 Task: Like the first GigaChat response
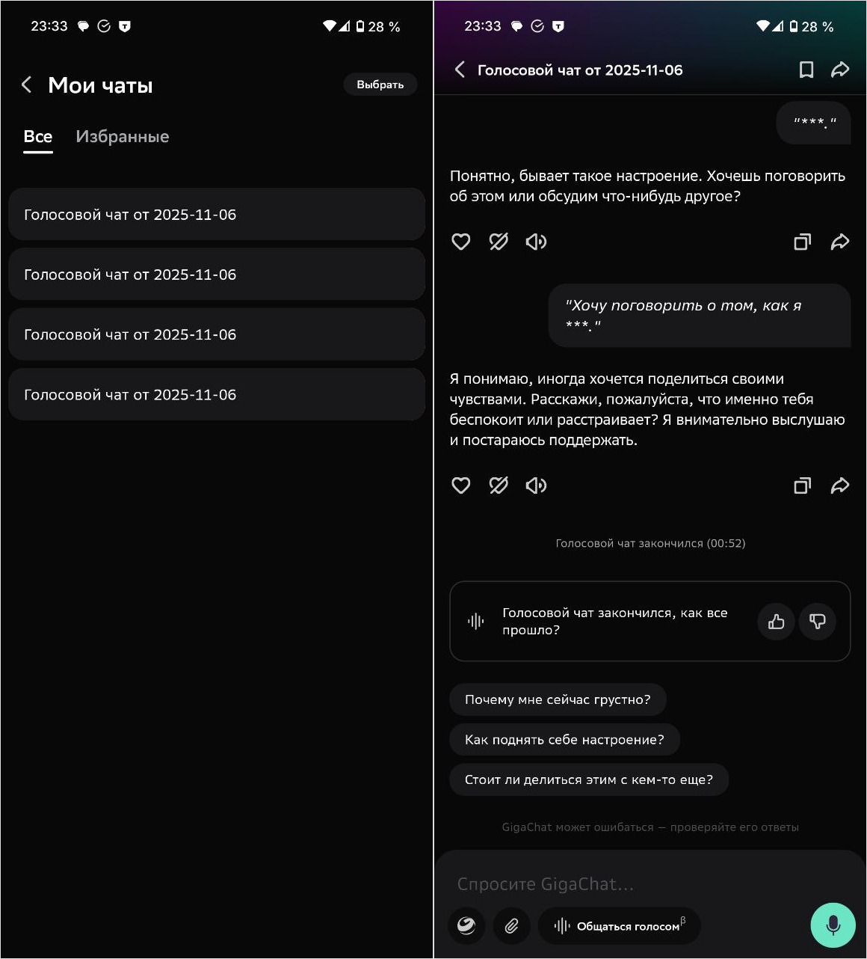tap(461, 242)
